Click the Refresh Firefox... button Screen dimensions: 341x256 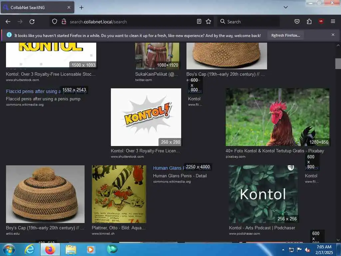(285, 35)
